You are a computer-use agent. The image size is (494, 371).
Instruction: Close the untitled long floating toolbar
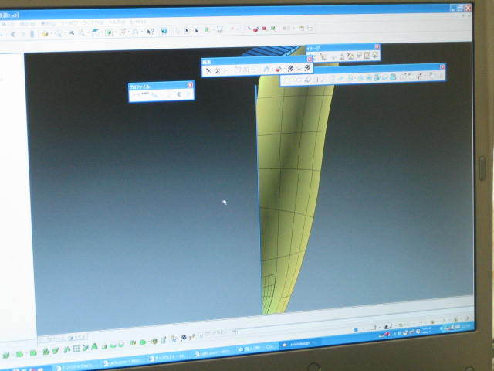pos(442,67)
